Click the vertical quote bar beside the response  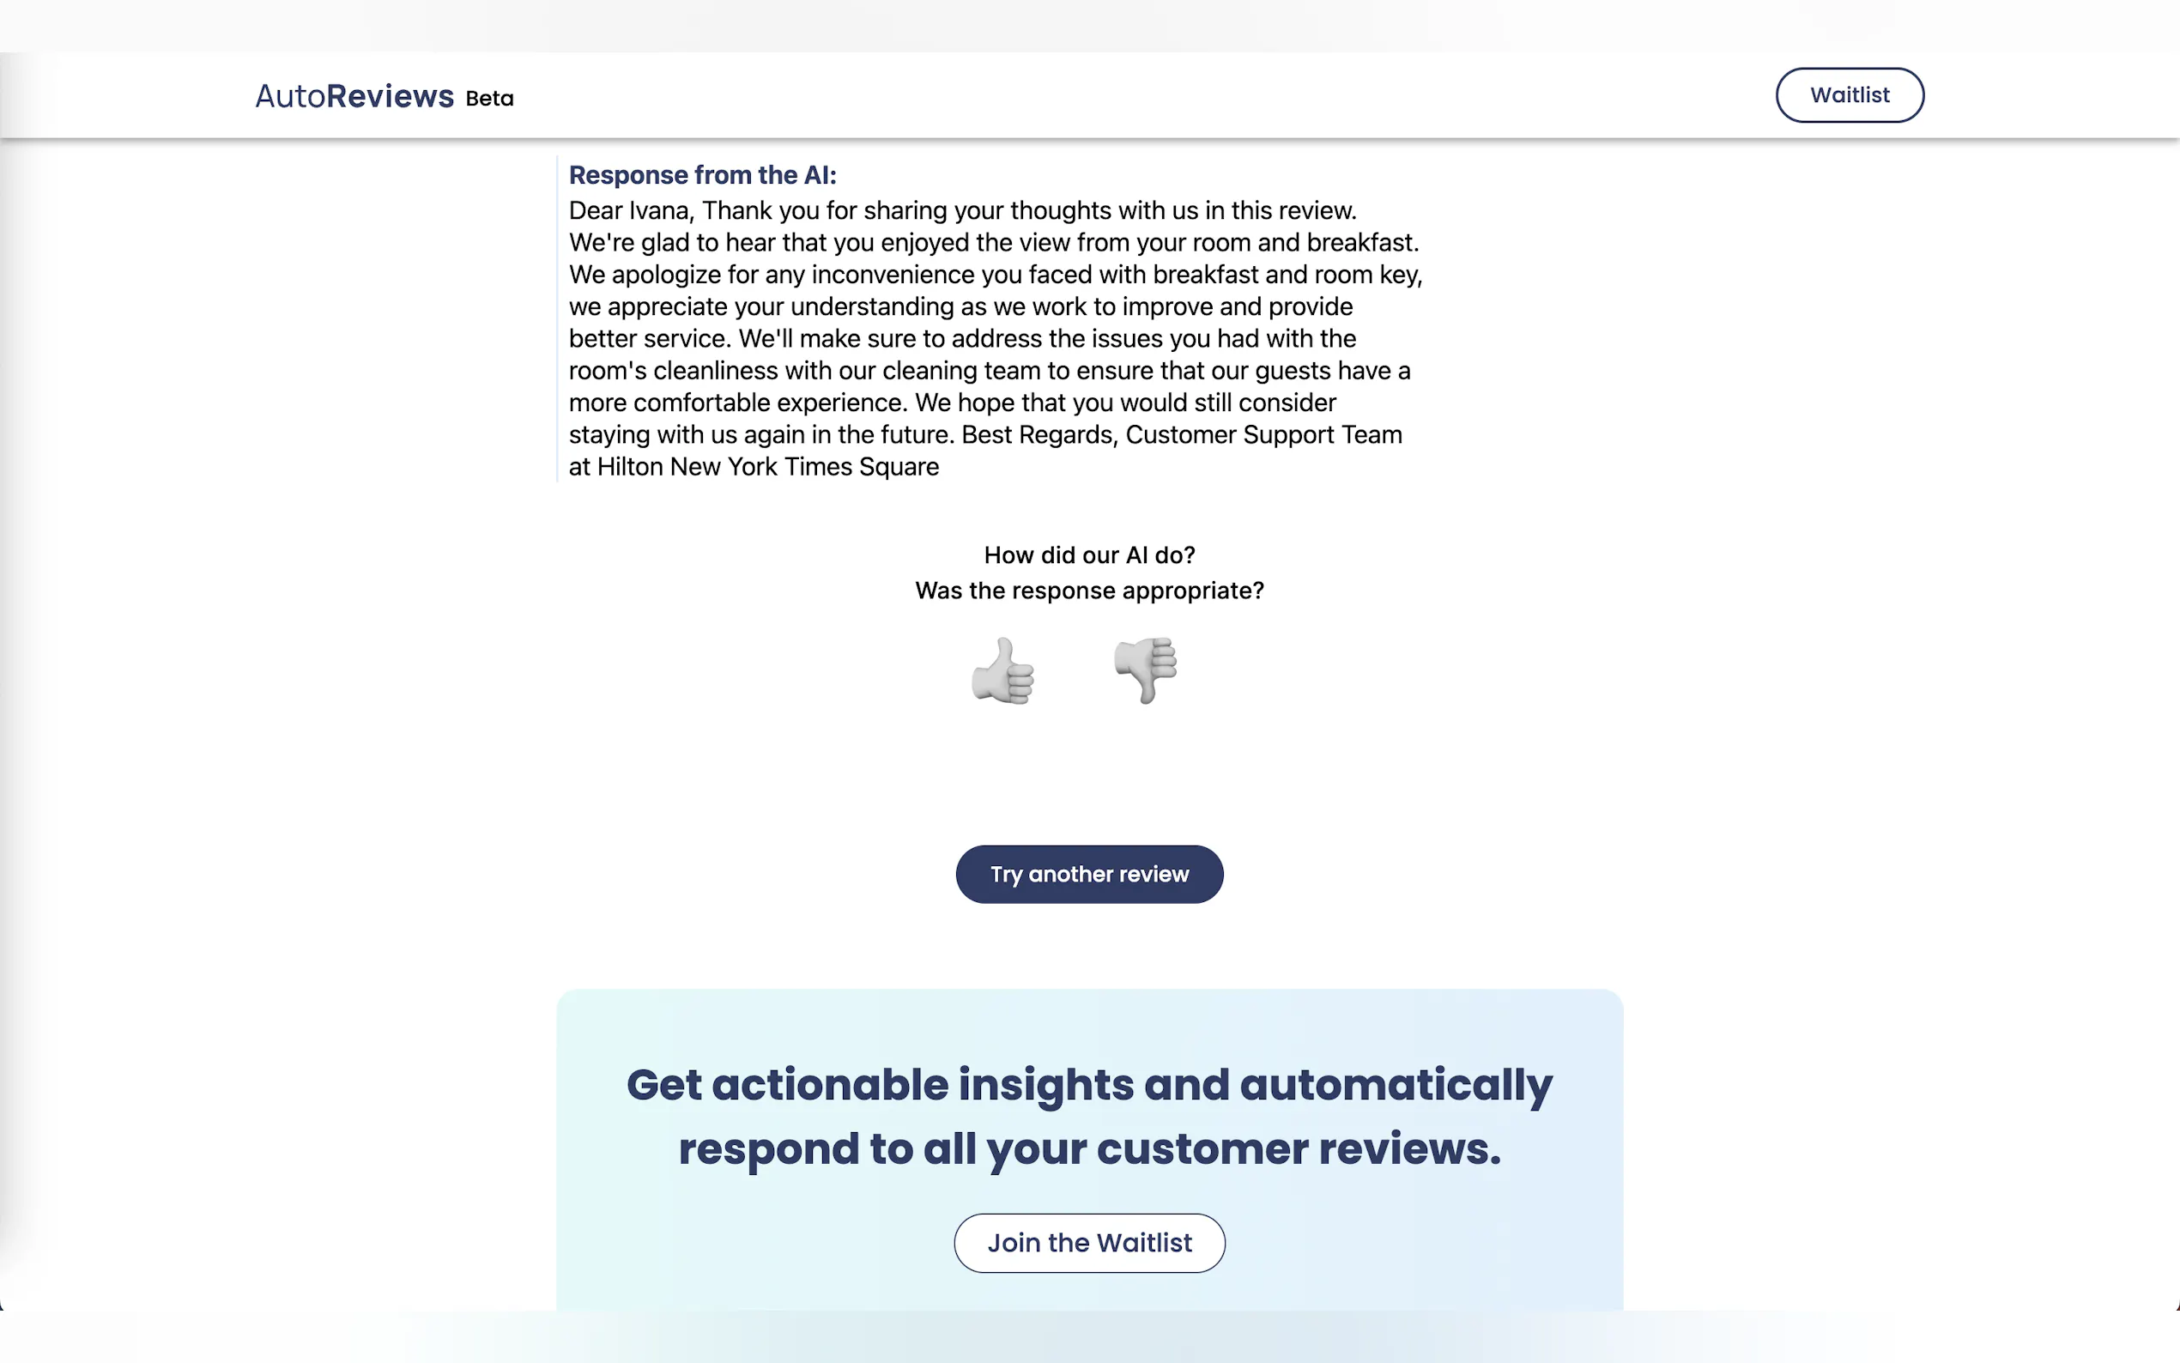click(558, 319)
